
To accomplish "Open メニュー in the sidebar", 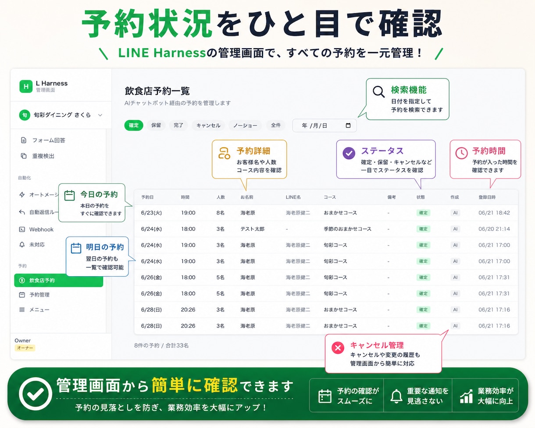I will tap(39, 310).
